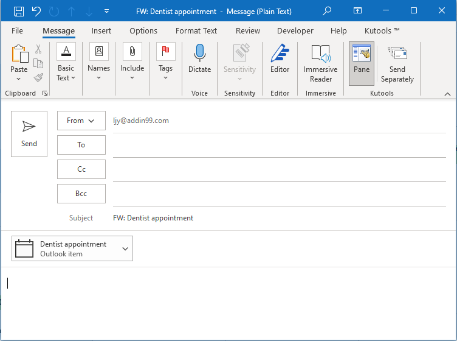Go to next item arrow
Screen dimensions: 457x341
pyautogui.click(x=89, y=12)
